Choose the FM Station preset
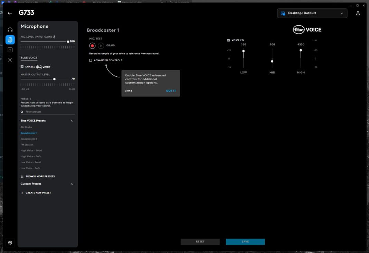The height and width of the screenshot is (253, 369). (27, 145)
